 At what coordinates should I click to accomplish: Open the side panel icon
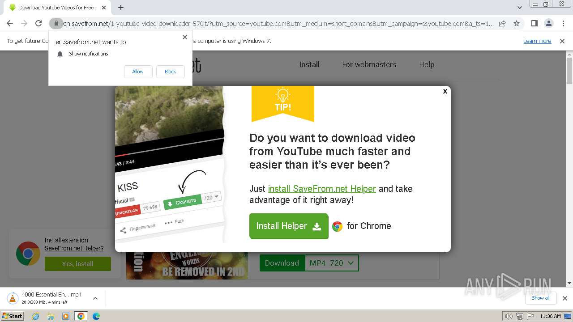pos(535,23)
